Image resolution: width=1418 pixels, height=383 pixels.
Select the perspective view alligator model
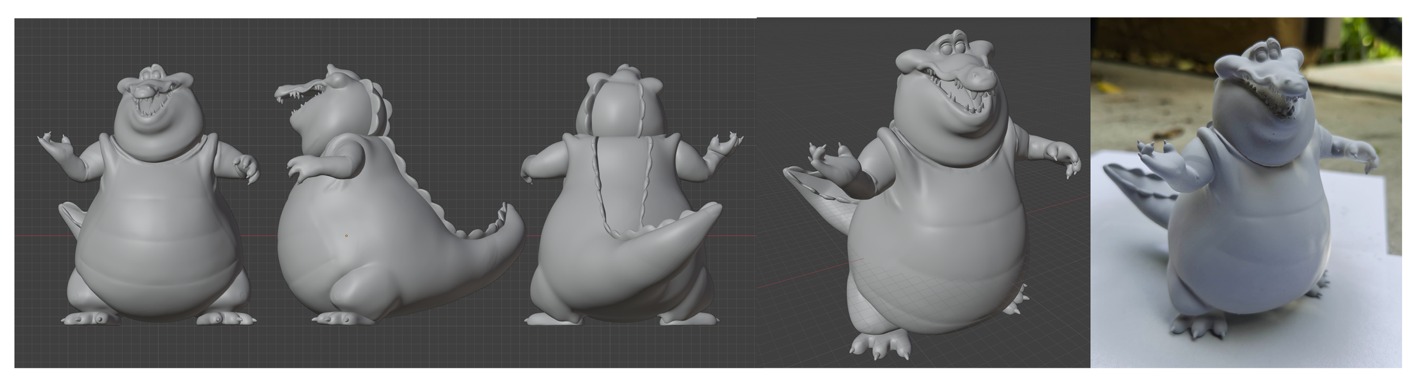point(933,195)
